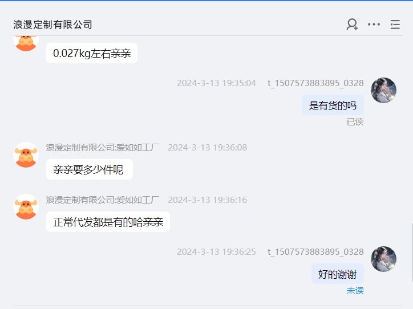The height and width of the screenshot is (309, 413).
Task: Click username t_1507573883895_0328 at 19:35:04
Action: [315, 83]
